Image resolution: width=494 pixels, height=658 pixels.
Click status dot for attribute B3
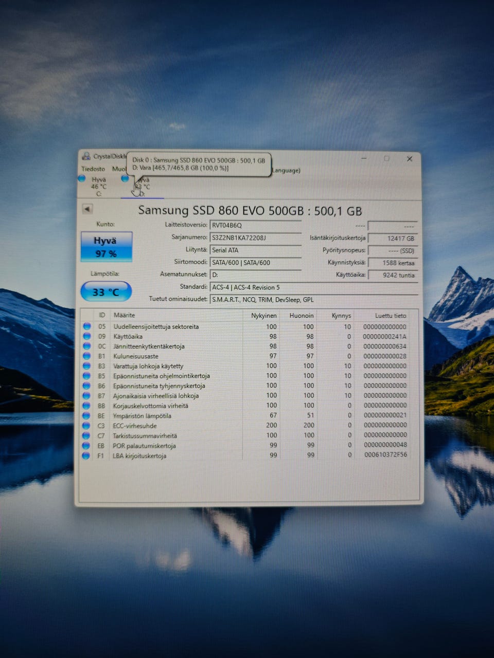point(87,366)
